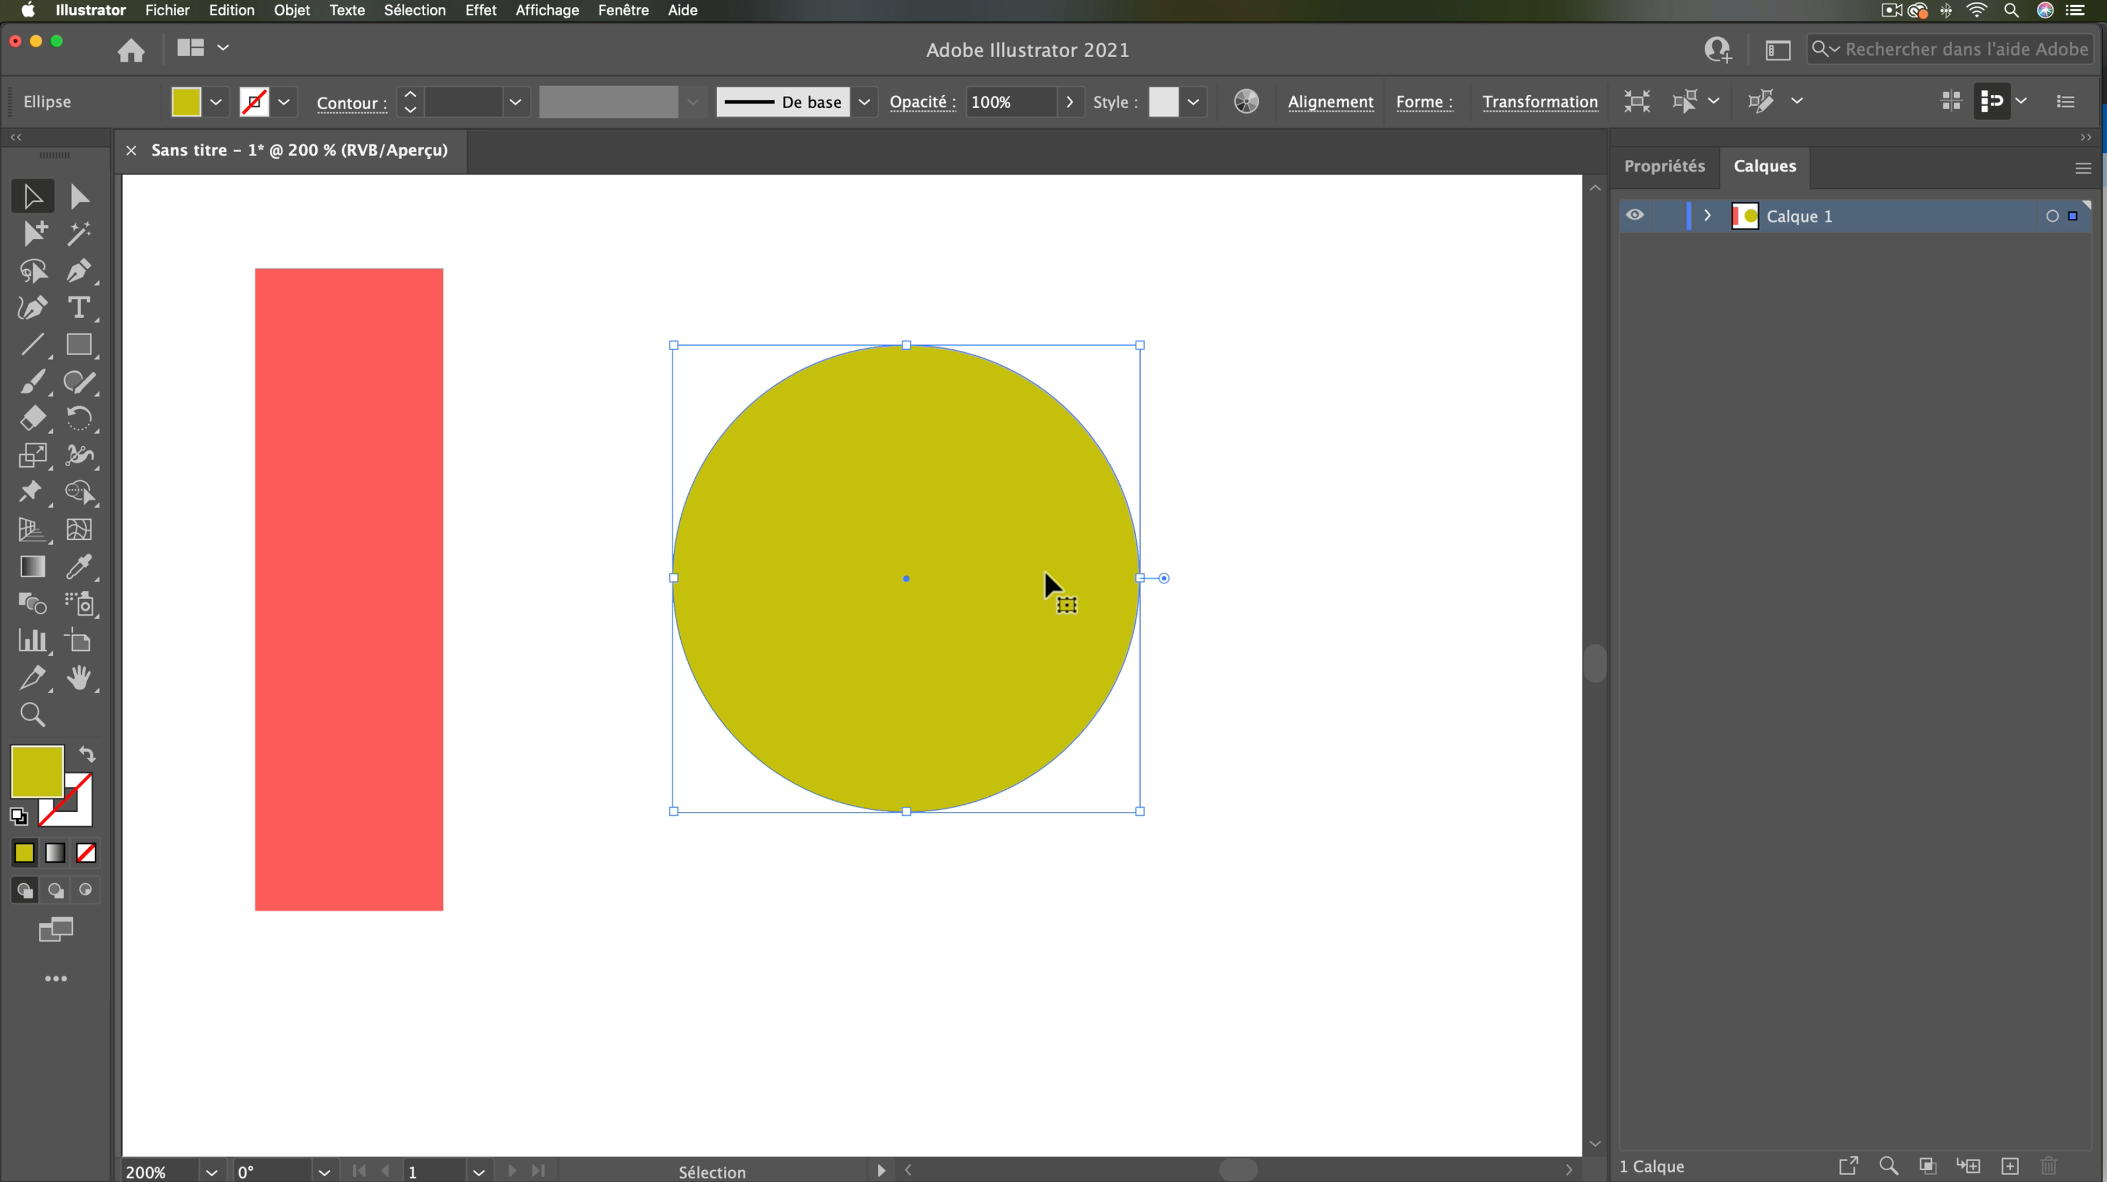Expand the Calque 1 layer contents
The image size is (2107, 1182).
pyautogui.click(x=1707, y=216)
